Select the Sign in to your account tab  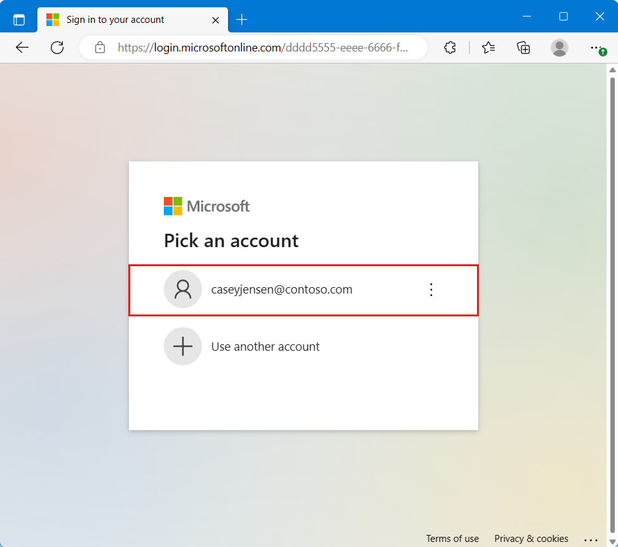132,20
